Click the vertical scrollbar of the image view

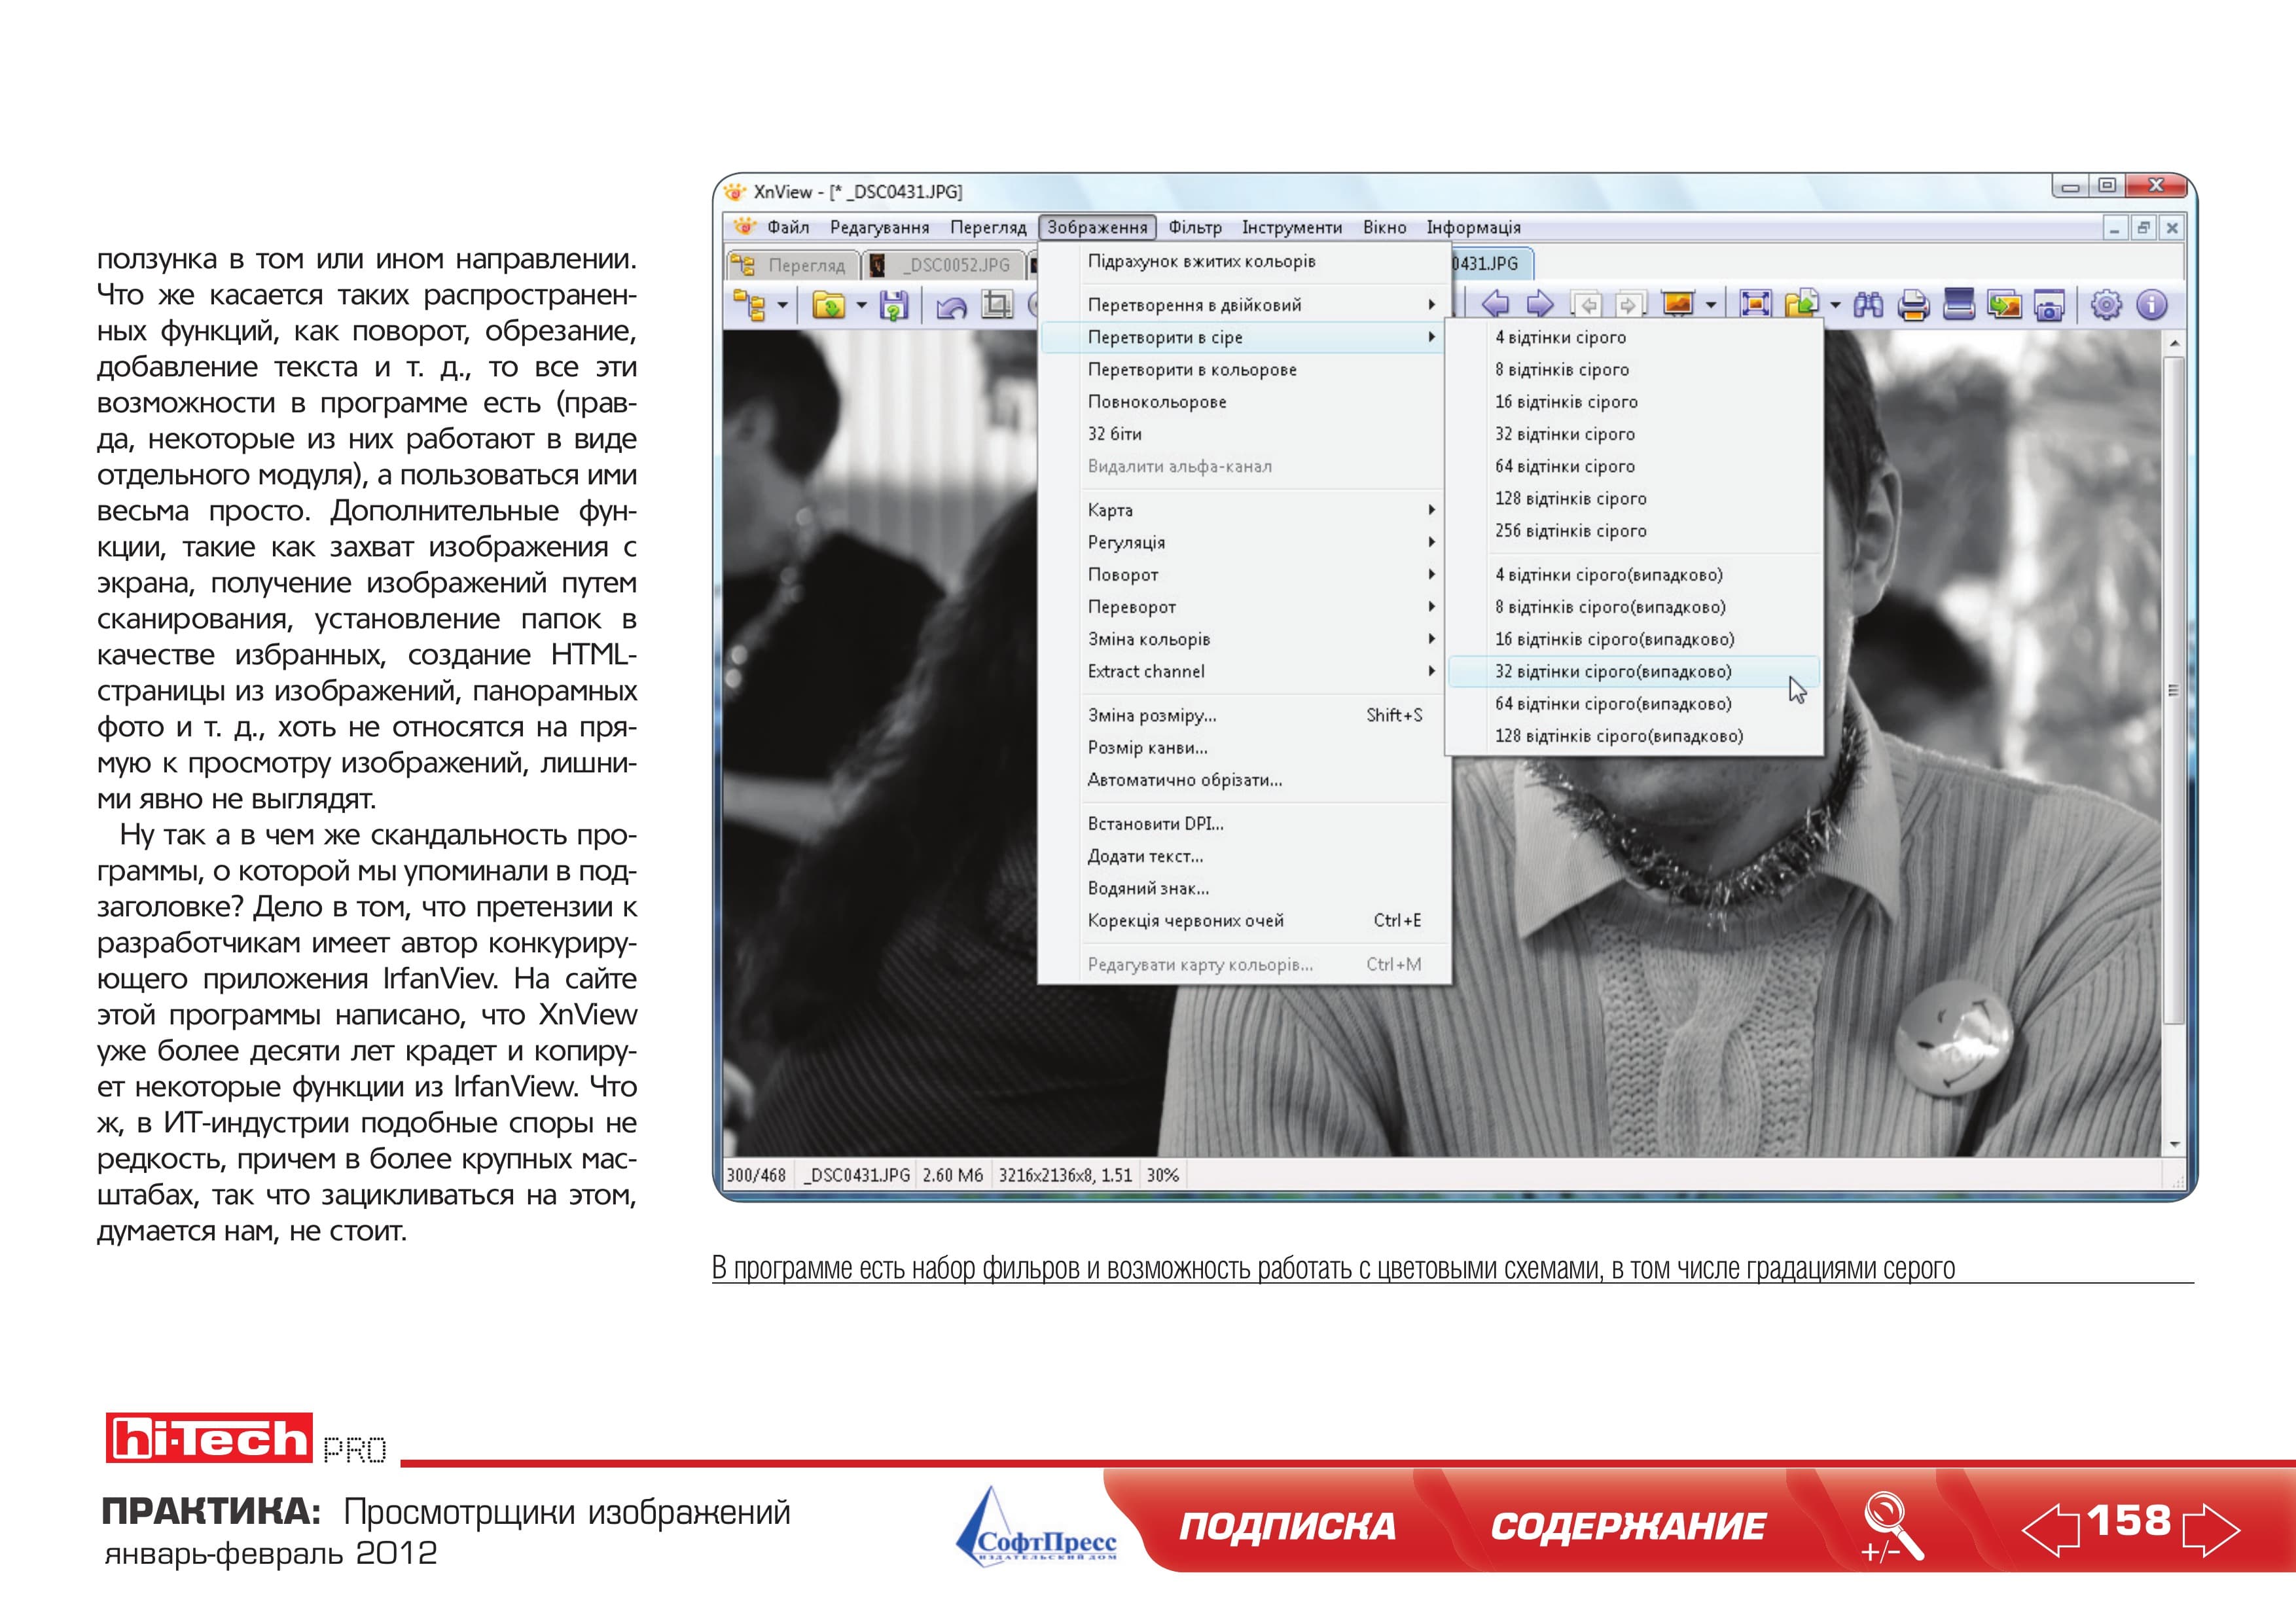[2174, 743]
